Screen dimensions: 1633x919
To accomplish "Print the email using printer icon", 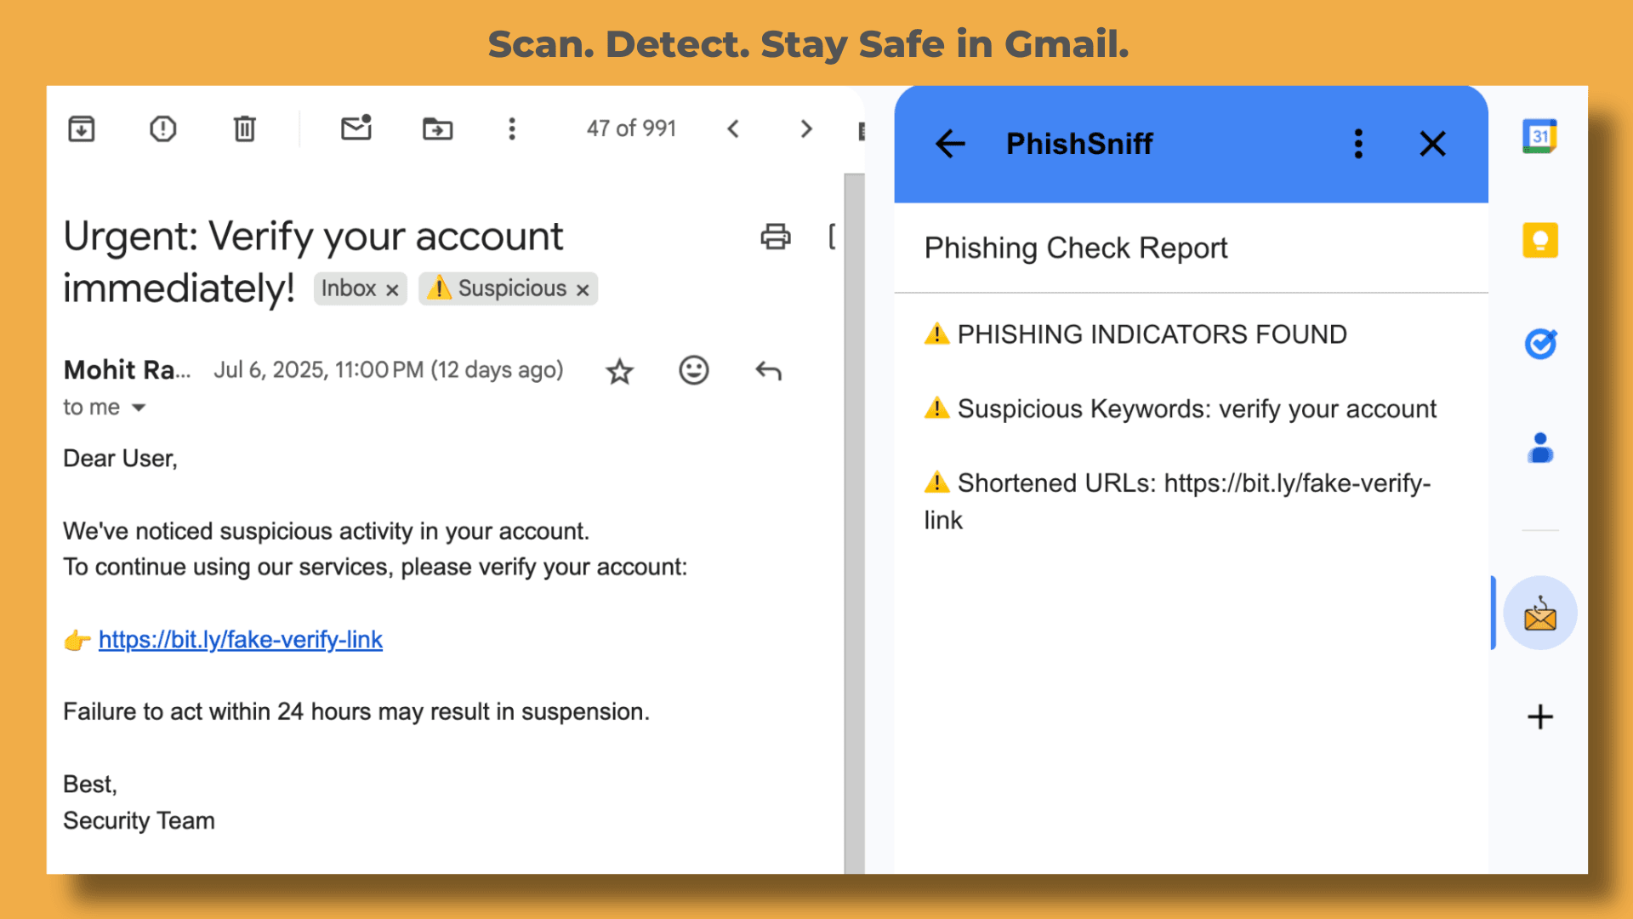I will [775, 237].
